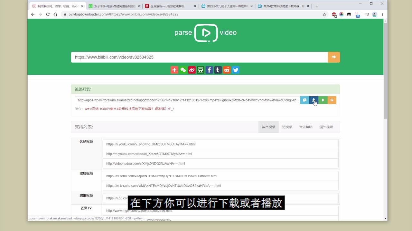Click the m.youku.com video sample link
The image size is (412, 231).
click(x=149, y=154)
